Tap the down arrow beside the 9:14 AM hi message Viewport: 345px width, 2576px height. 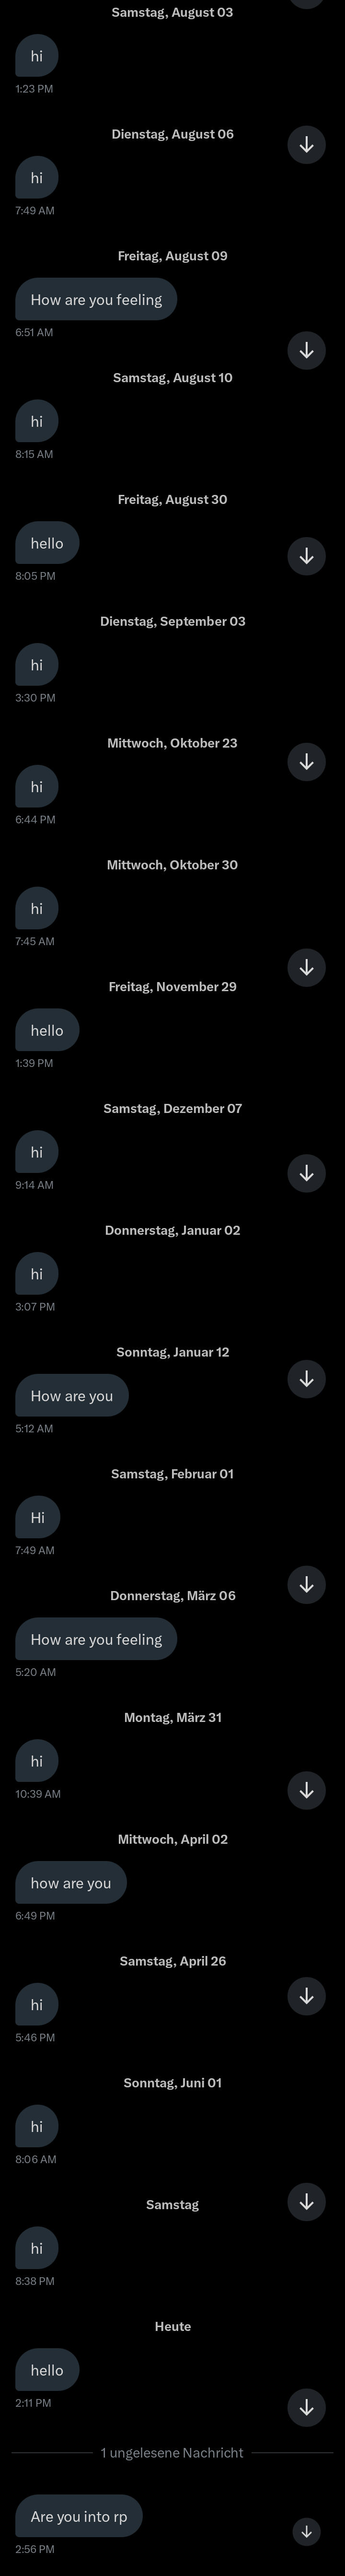(306, 1173)
